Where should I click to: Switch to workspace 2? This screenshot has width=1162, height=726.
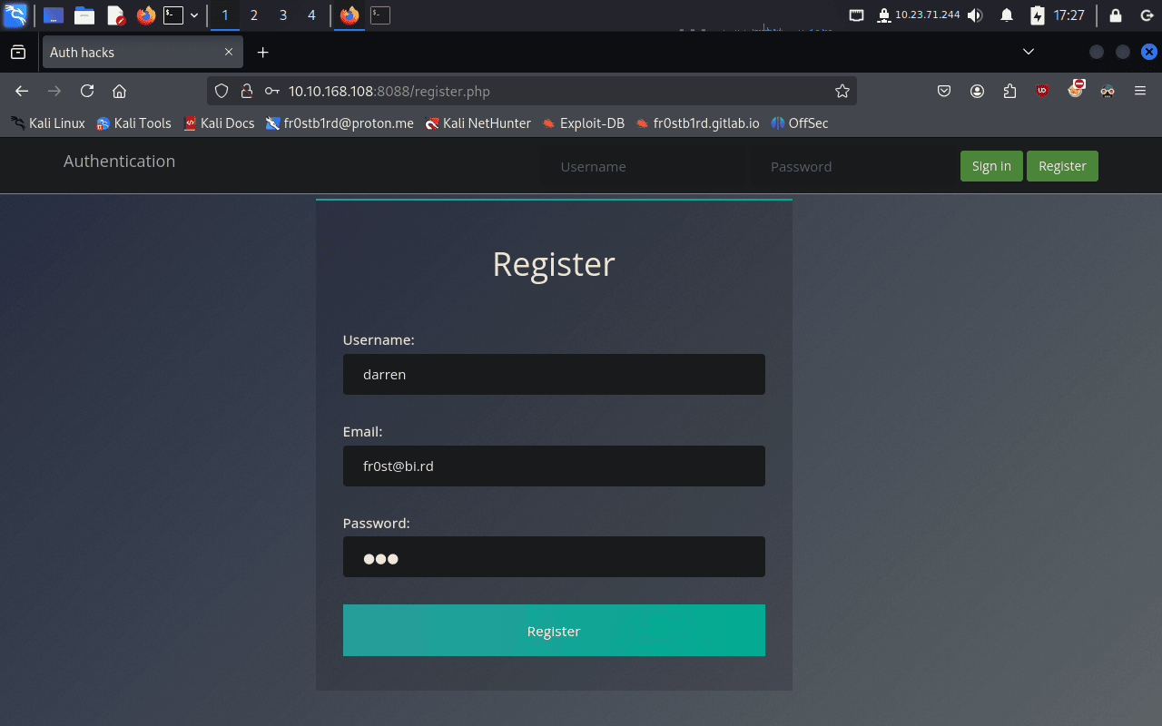[254, 15]
